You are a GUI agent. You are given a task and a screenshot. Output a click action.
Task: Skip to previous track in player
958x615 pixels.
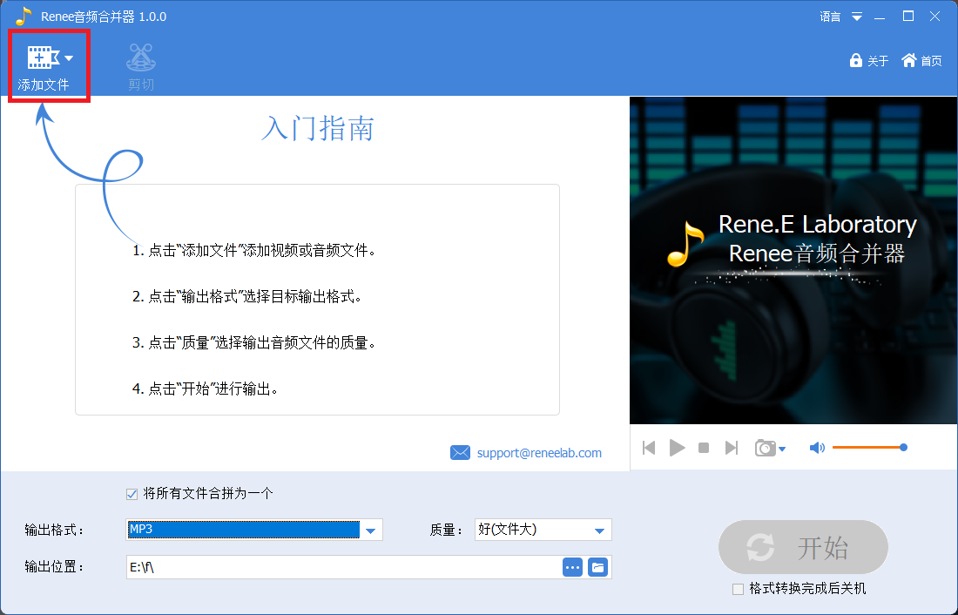tap(649, 448)
